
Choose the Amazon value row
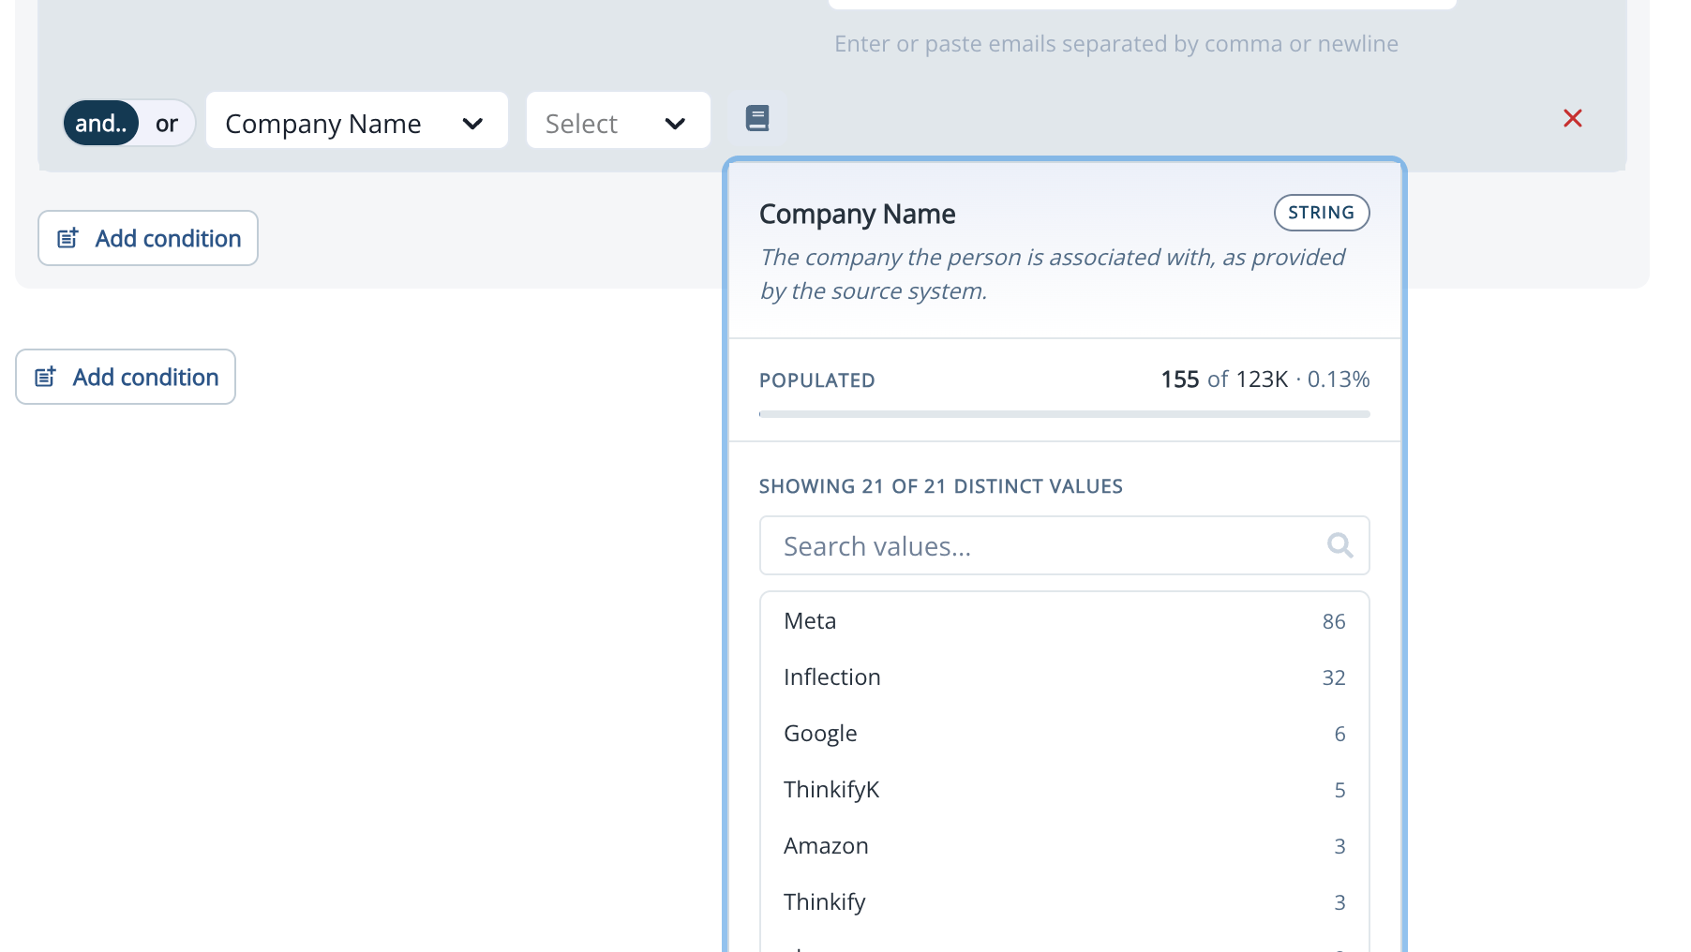(x=1064, y=846)
